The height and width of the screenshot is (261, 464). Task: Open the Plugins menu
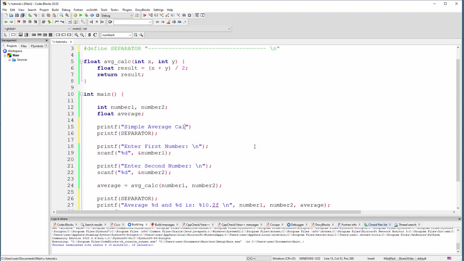click(x=127, y=10)
